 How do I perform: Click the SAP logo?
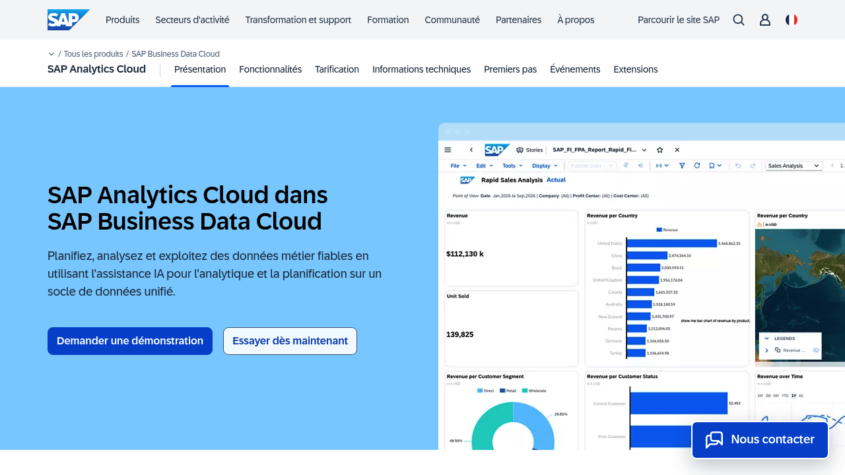(69, 20)
